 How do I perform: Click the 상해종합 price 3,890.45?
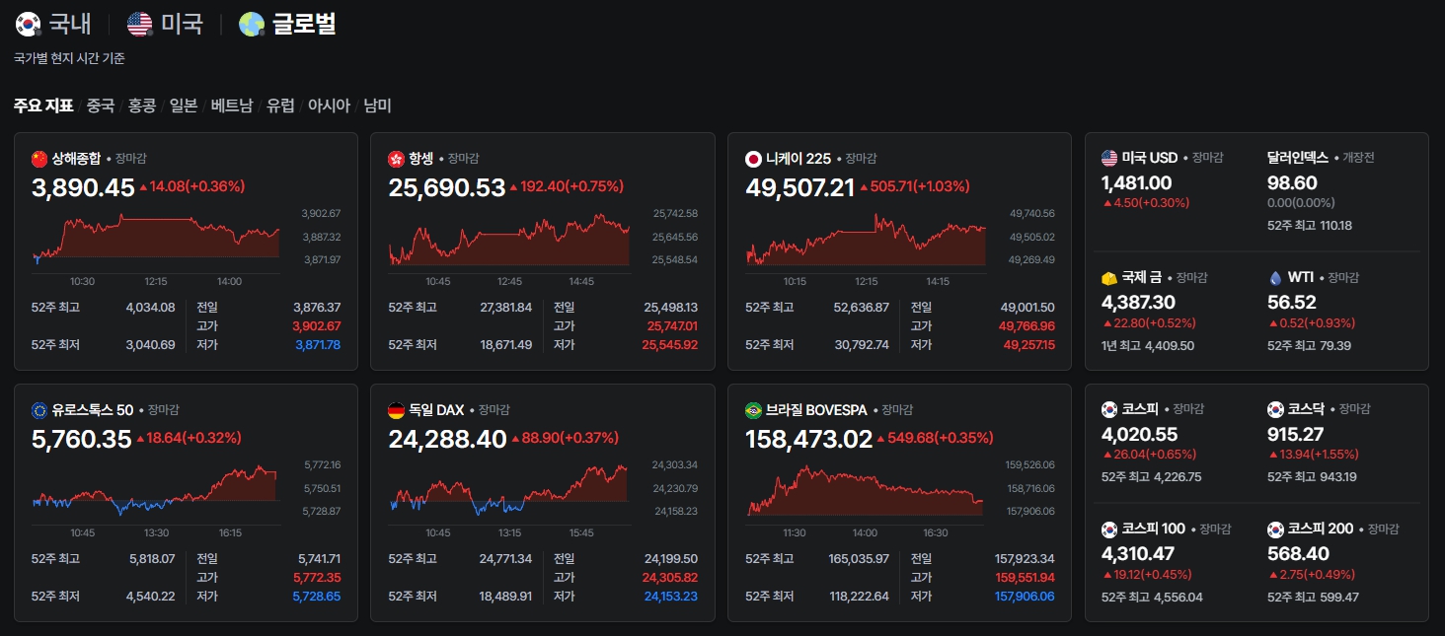(83, 187)
